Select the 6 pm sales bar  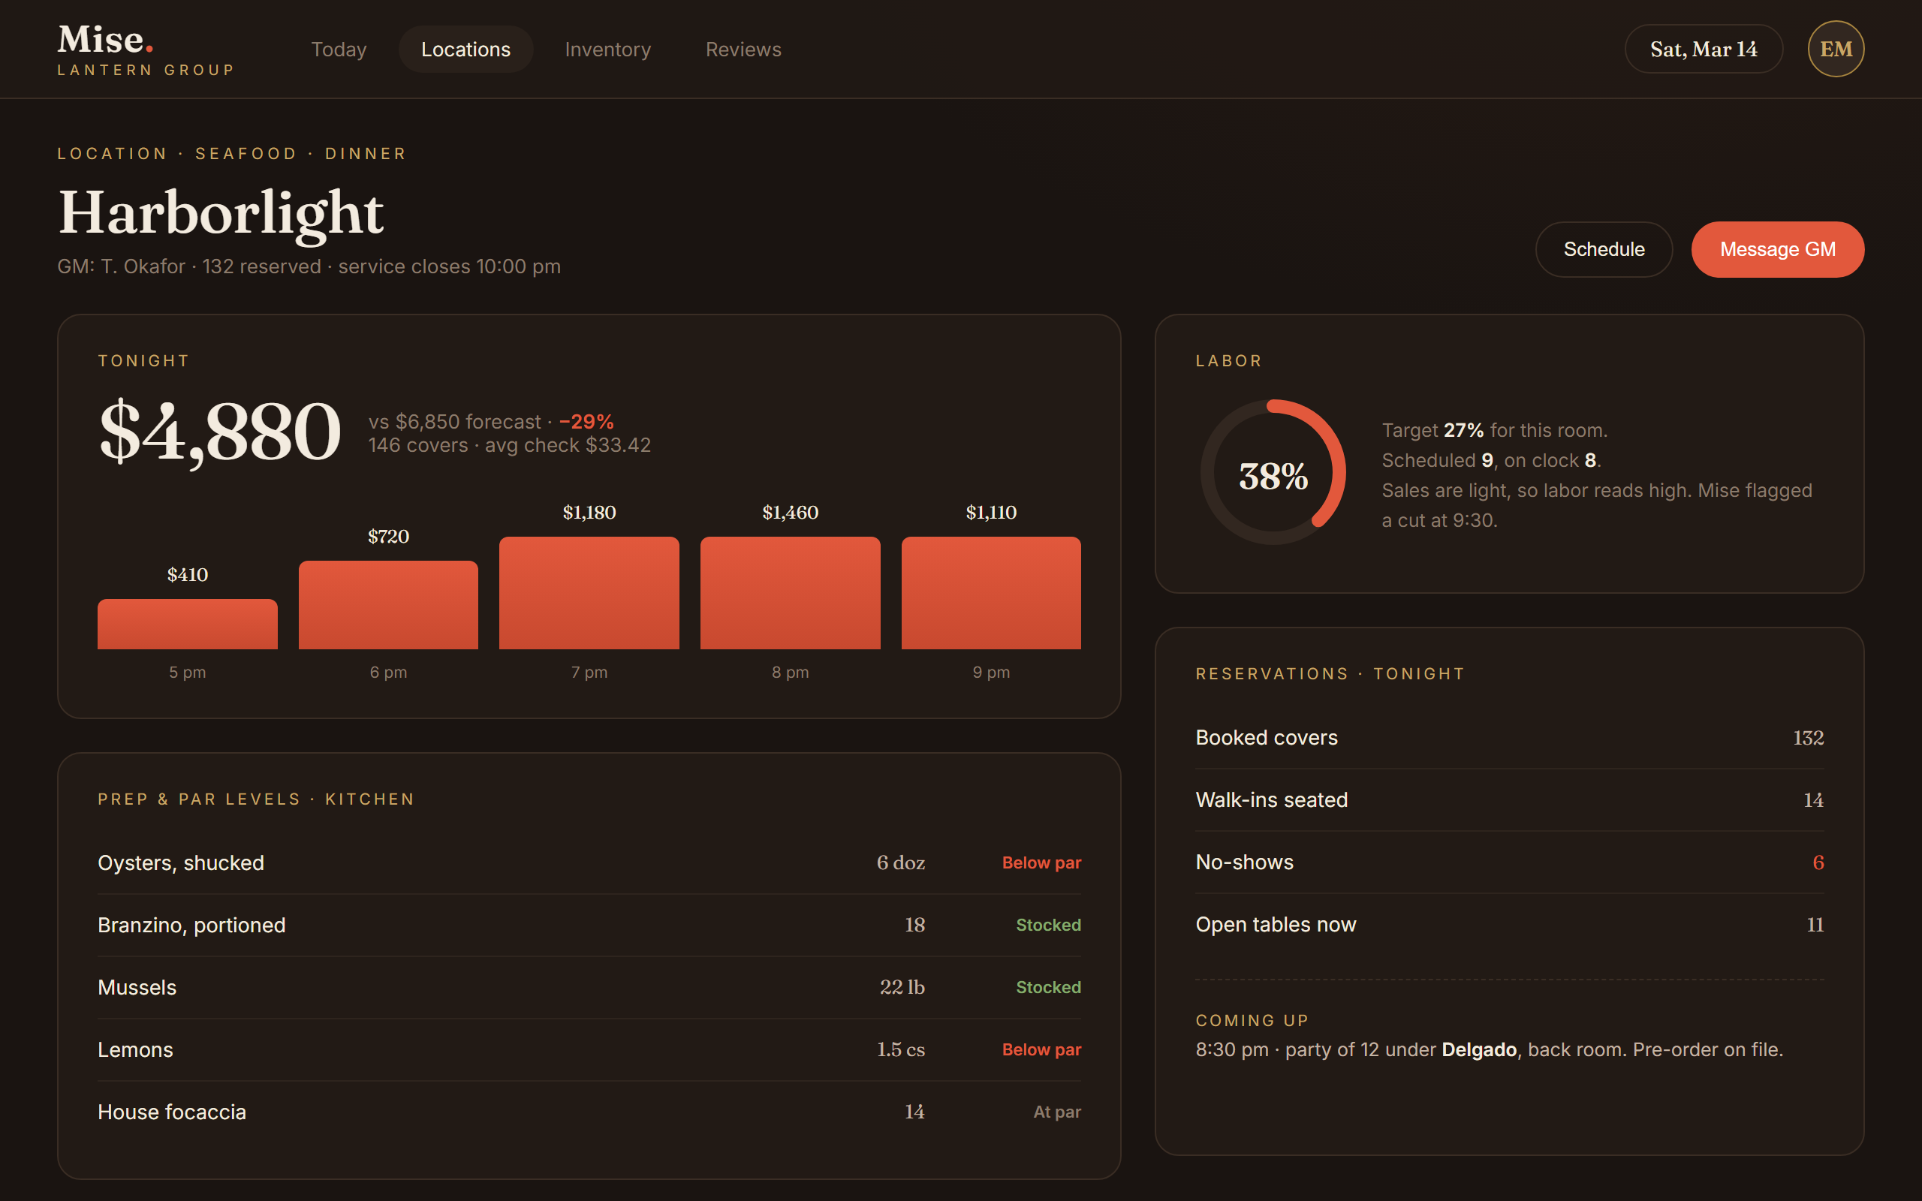[388, 605]
